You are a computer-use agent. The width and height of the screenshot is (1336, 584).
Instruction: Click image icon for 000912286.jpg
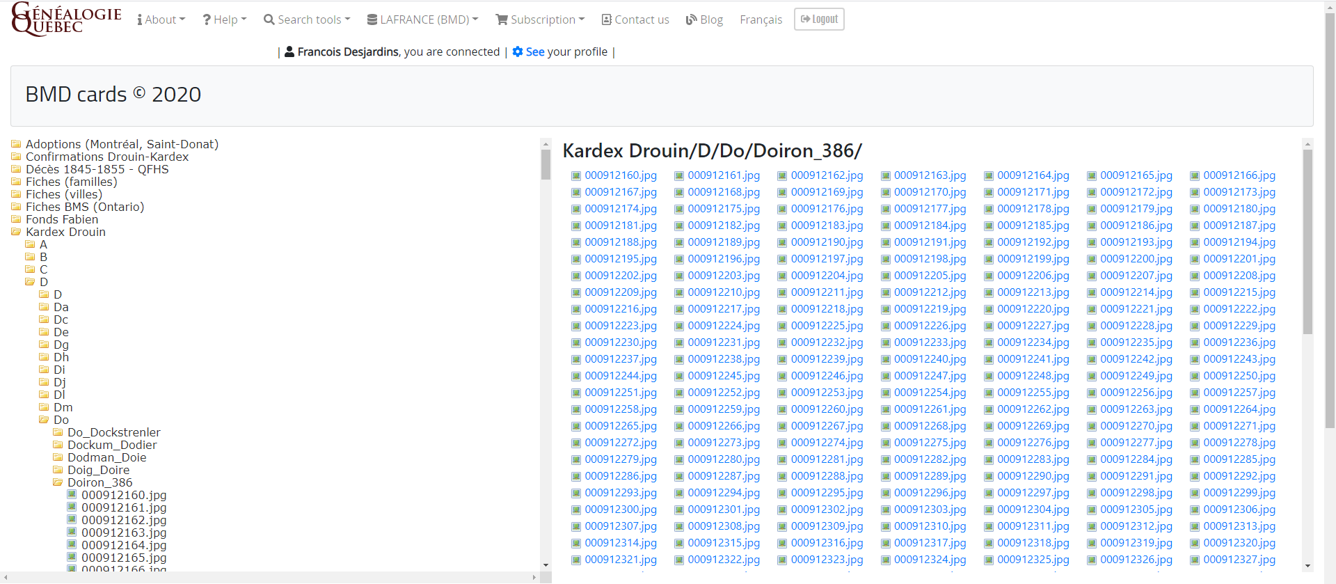tap(576, 477)
